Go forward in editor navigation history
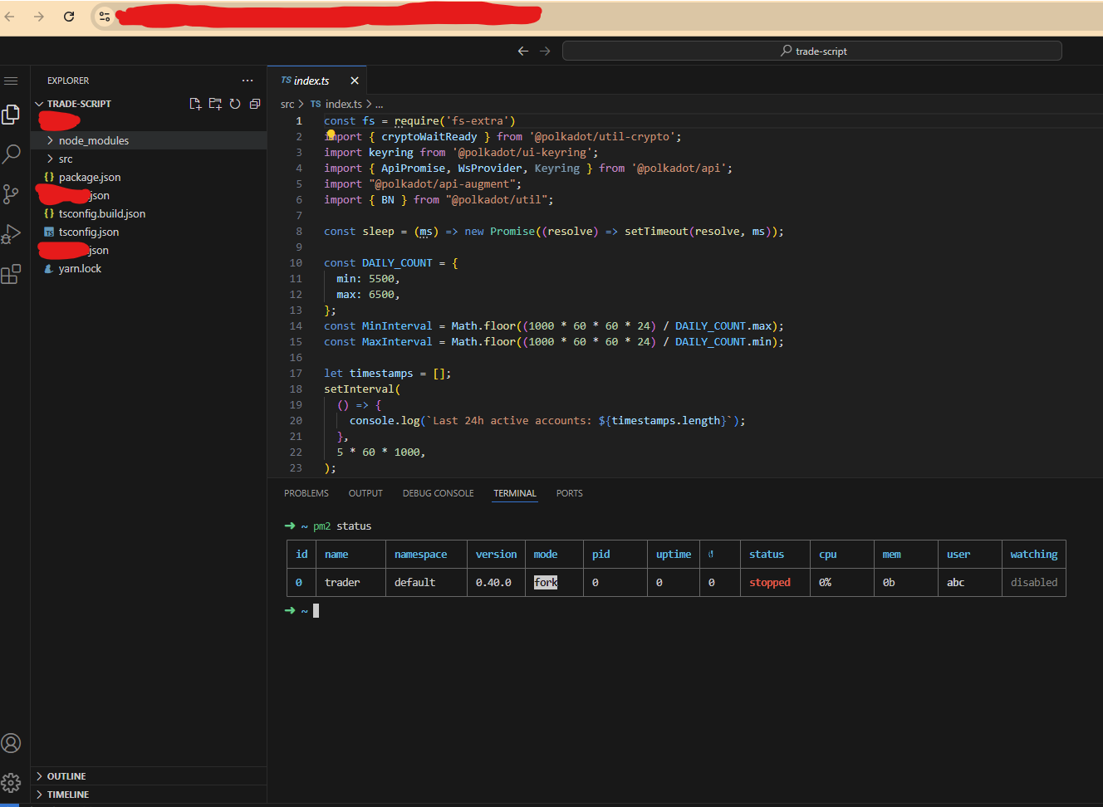 (545, 51)
